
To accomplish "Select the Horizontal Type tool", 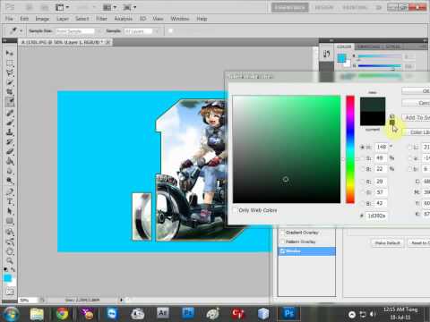I will click(x=10, y=201).
